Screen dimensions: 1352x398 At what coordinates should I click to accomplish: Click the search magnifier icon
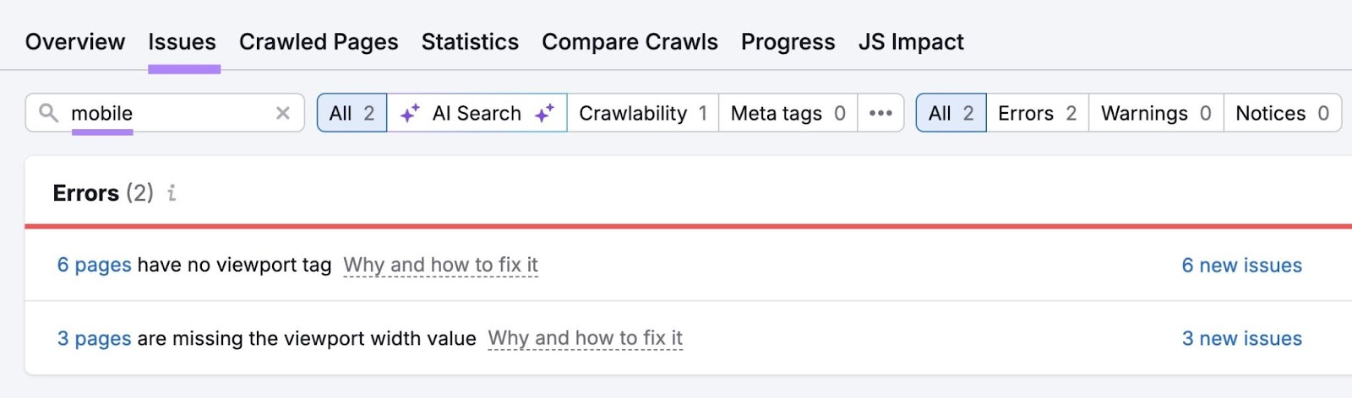pyautogui.click(x=49, y=113)
